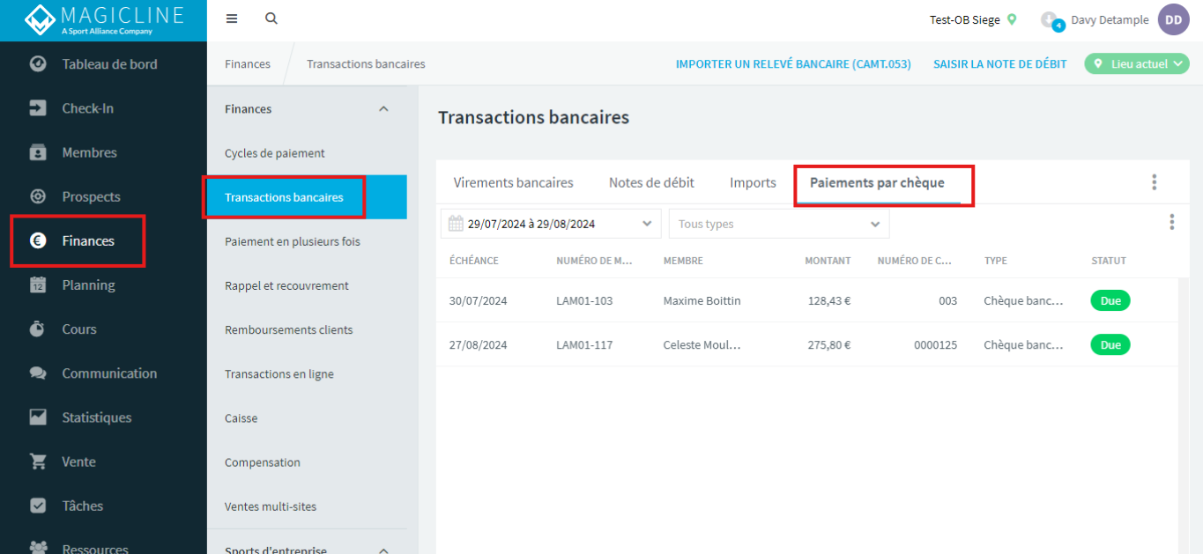Click Davy Detample user name
The width and height of the screenshot is (1203, 554).
coord(1110,19)
